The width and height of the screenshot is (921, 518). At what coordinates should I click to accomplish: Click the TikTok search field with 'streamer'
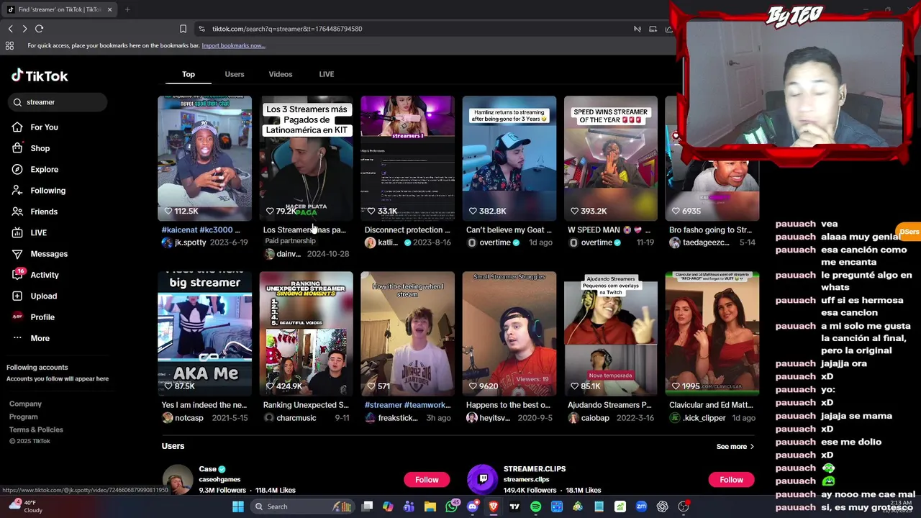(58, 102)
